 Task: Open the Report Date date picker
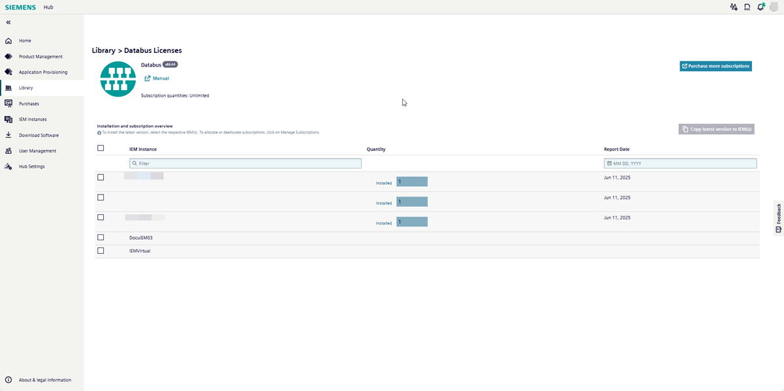[680, 163]
